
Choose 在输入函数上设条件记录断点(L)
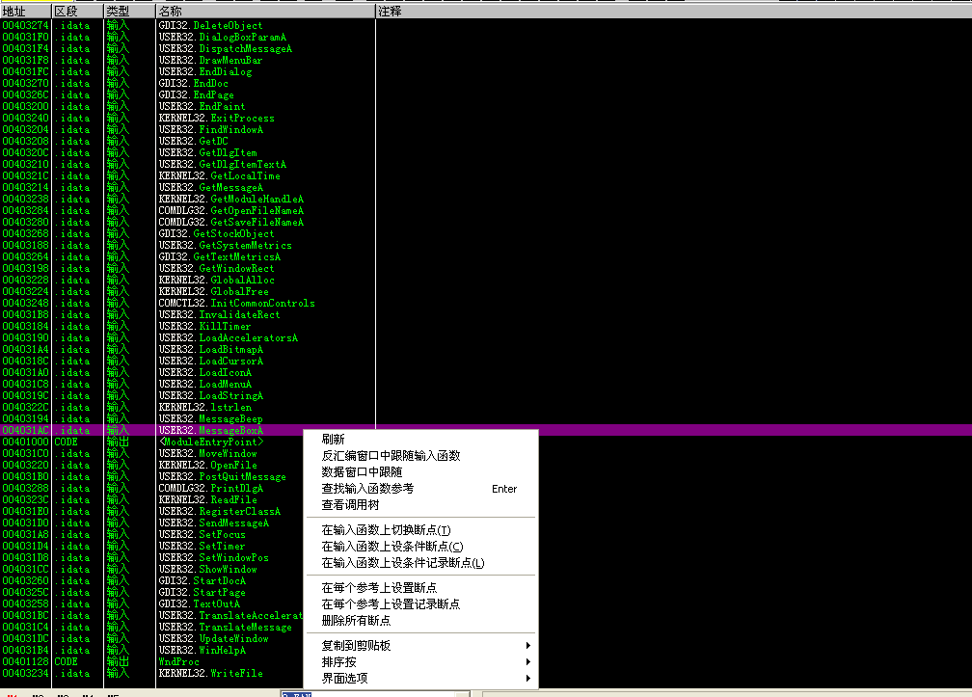point(421,563)
